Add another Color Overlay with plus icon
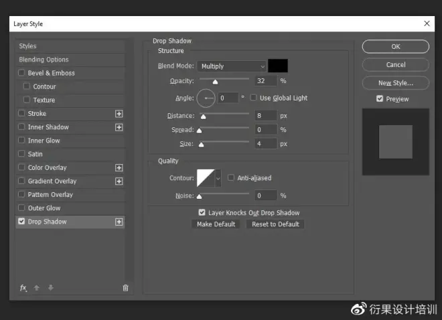The height and width of the screenshot is (320, 442). point(119,168)
